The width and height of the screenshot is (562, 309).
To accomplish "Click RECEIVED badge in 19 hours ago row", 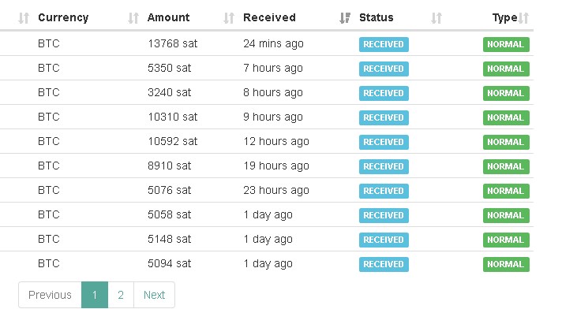I will pos(384,166).
